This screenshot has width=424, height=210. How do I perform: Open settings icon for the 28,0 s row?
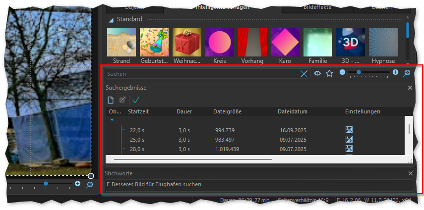point(349,149)
